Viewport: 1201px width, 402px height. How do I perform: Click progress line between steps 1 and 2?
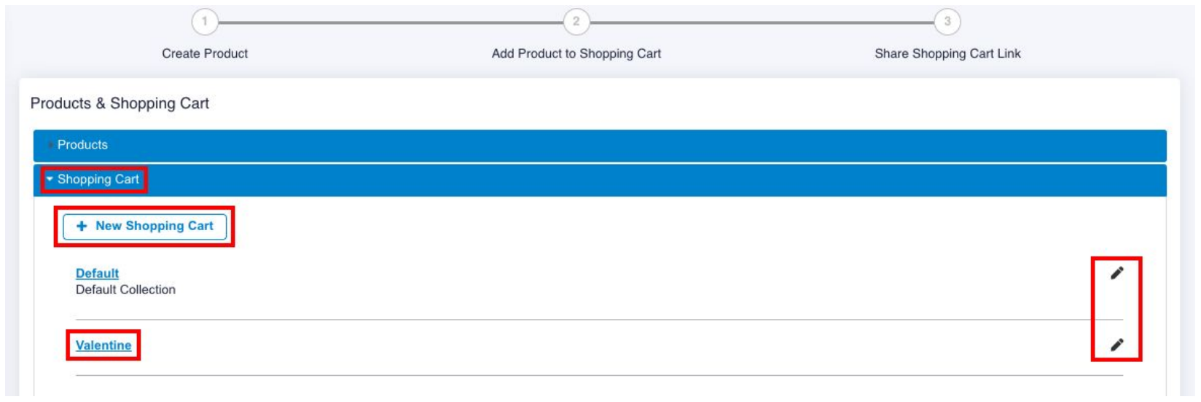(x=391, y=23)
